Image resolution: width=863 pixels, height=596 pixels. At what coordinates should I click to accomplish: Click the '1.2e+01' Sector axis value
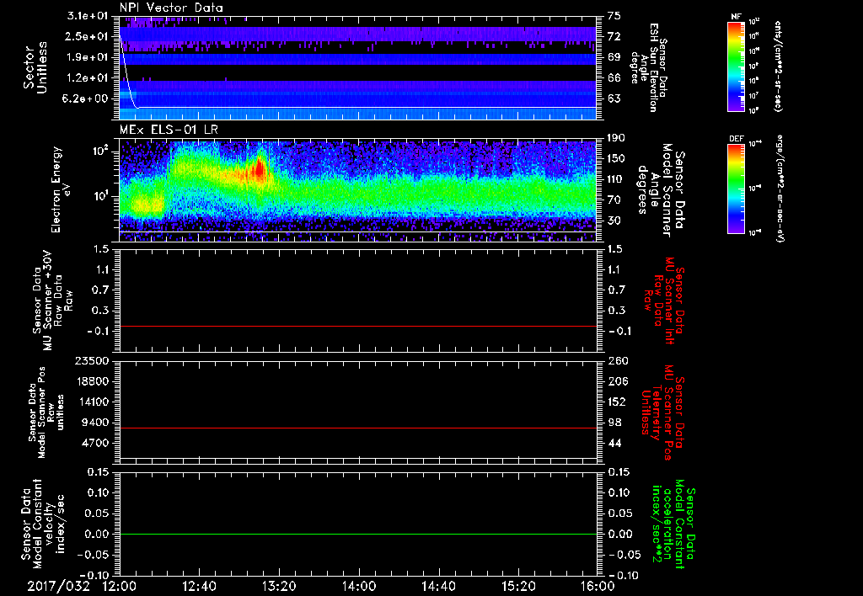pyautogui.click(x=87, y=78)
